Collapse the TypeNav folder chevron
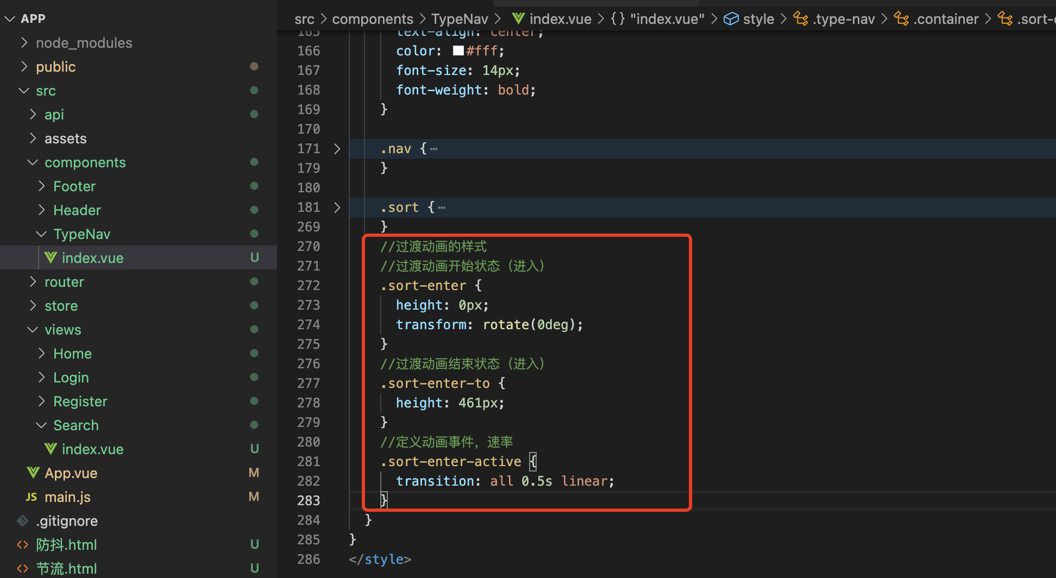1056x578 pixels. (41, 234)
